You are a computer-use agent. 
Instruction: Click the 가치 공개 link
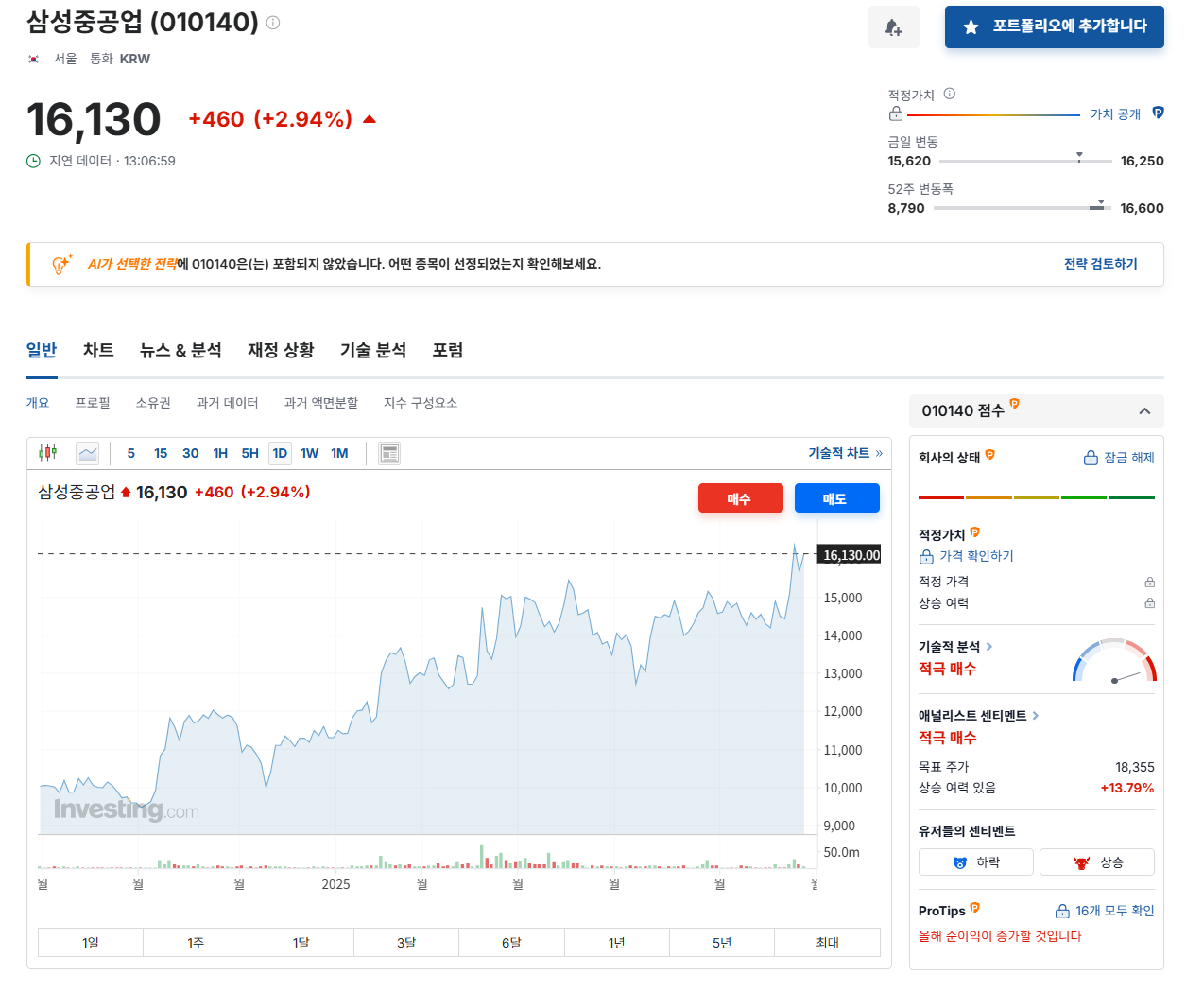(1116, 114)
